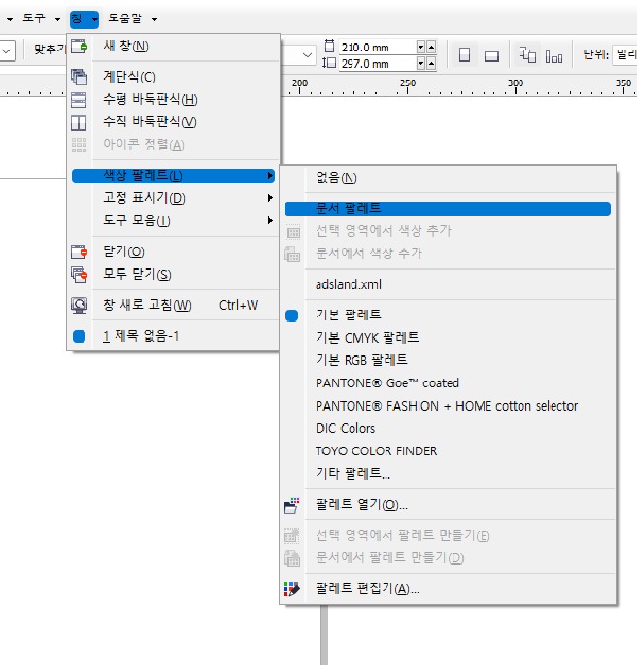The width and height of the screenshot is (637, 665).
Task: Click the current page layout icon
Action: click(x=553, y=56)
